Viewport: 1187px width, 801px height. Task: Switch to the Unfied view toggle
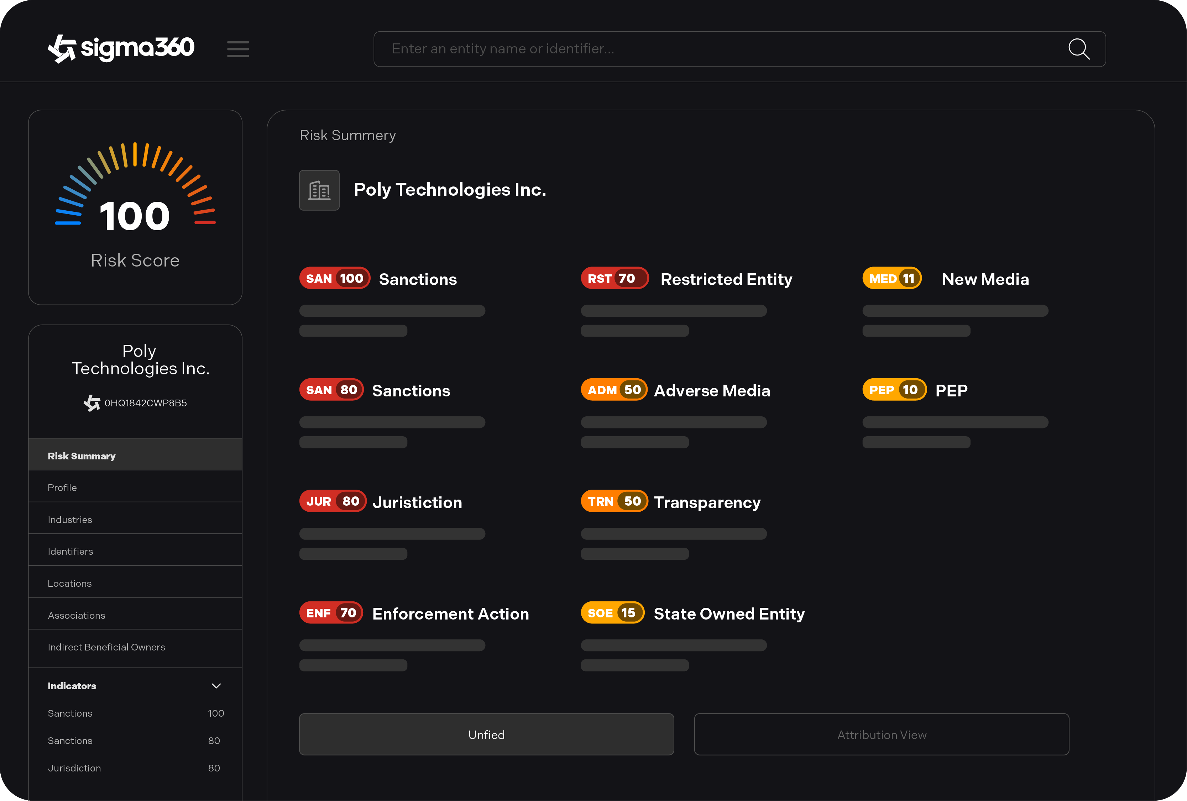(486, 734)
